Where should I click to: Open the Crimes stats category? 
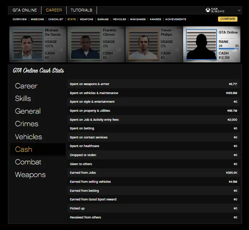(x=27, y=124)
